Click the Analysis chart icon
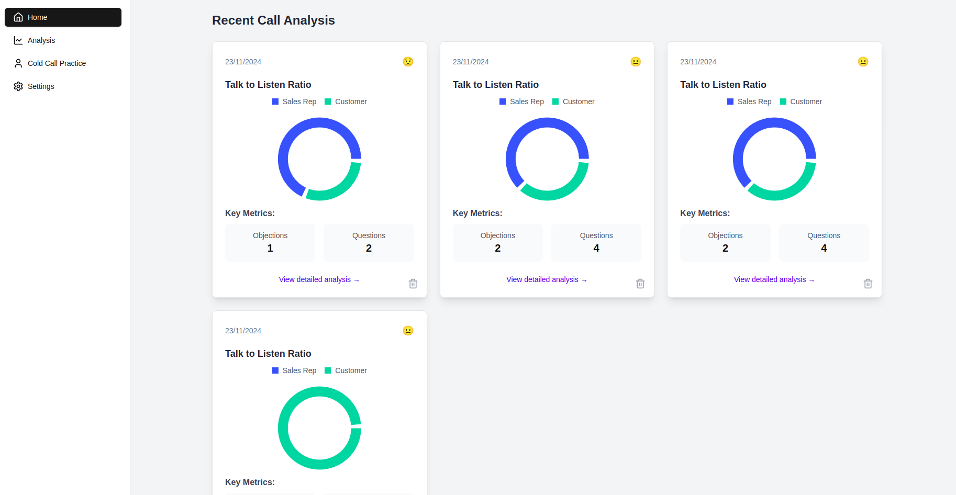Screen dimensions: 956x495 click(x=18, y=40)
